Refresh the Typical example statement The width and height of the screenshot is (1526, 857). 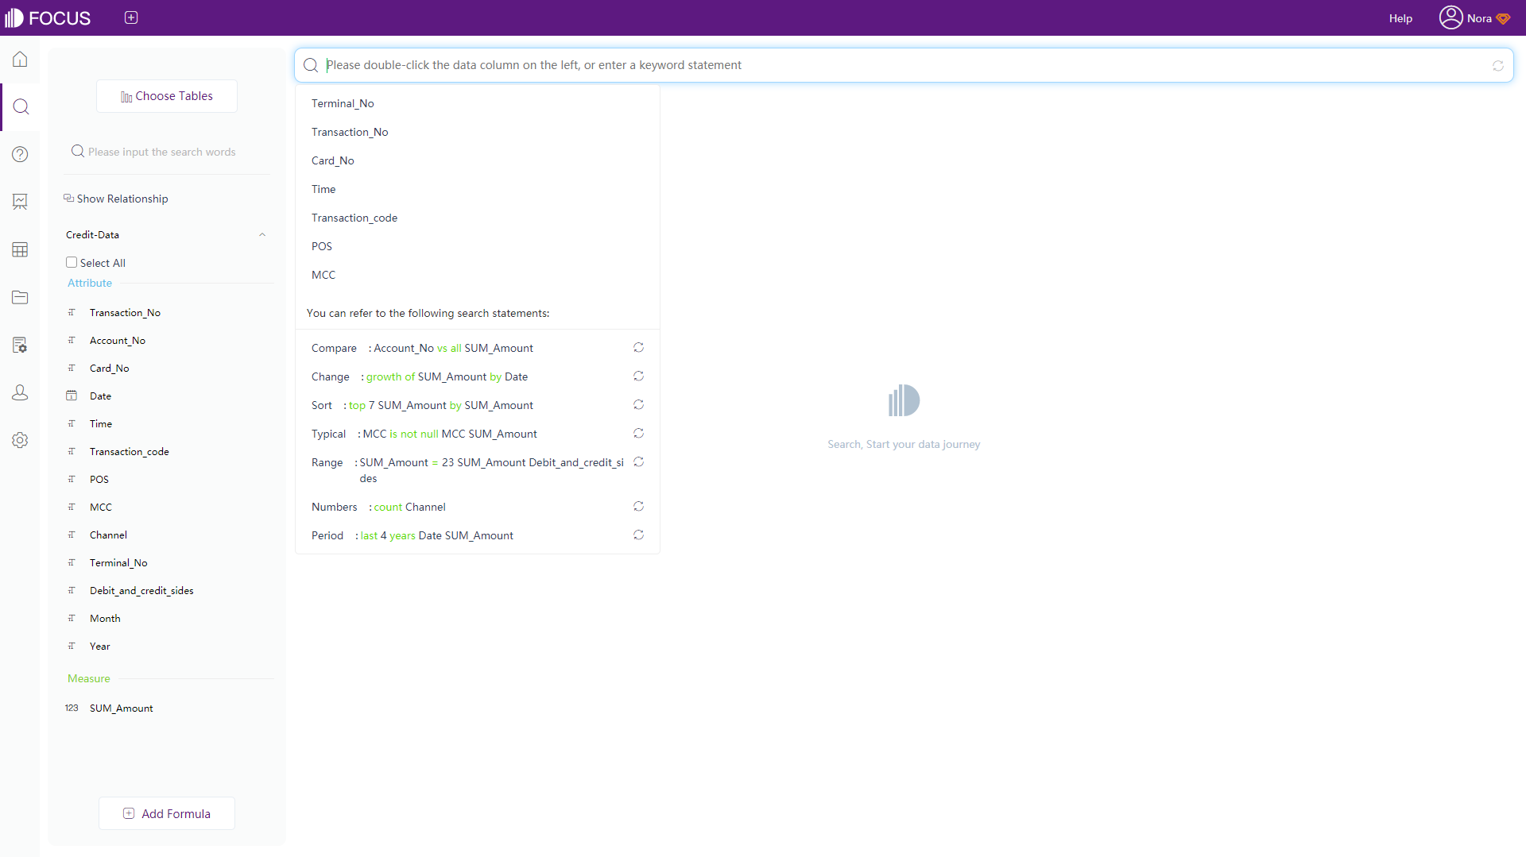[x=638, y=434]
